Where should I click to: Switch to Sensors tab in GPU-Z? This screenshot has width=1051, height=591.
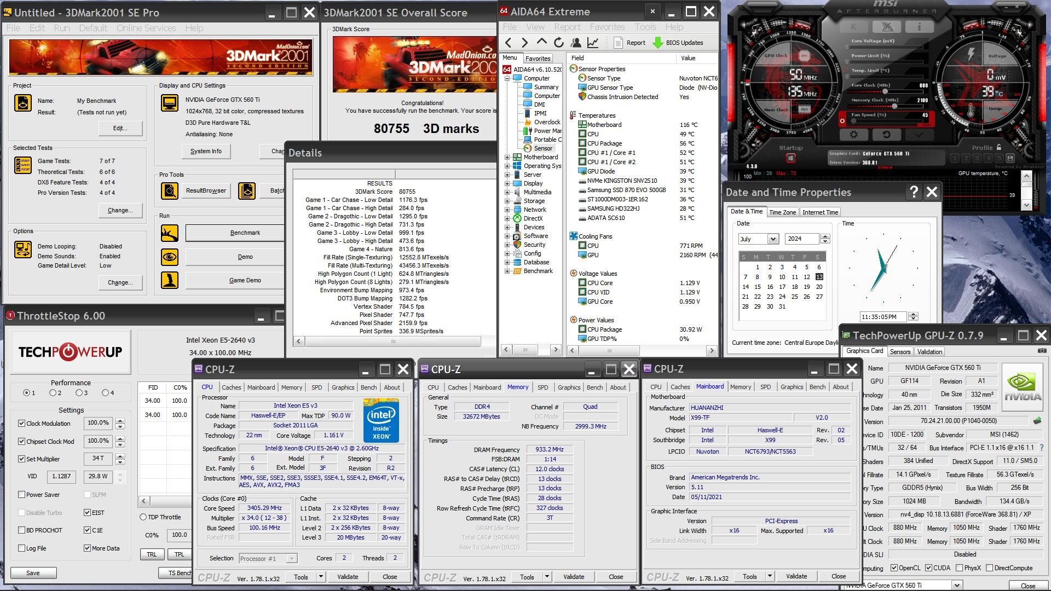pos(900,352)
